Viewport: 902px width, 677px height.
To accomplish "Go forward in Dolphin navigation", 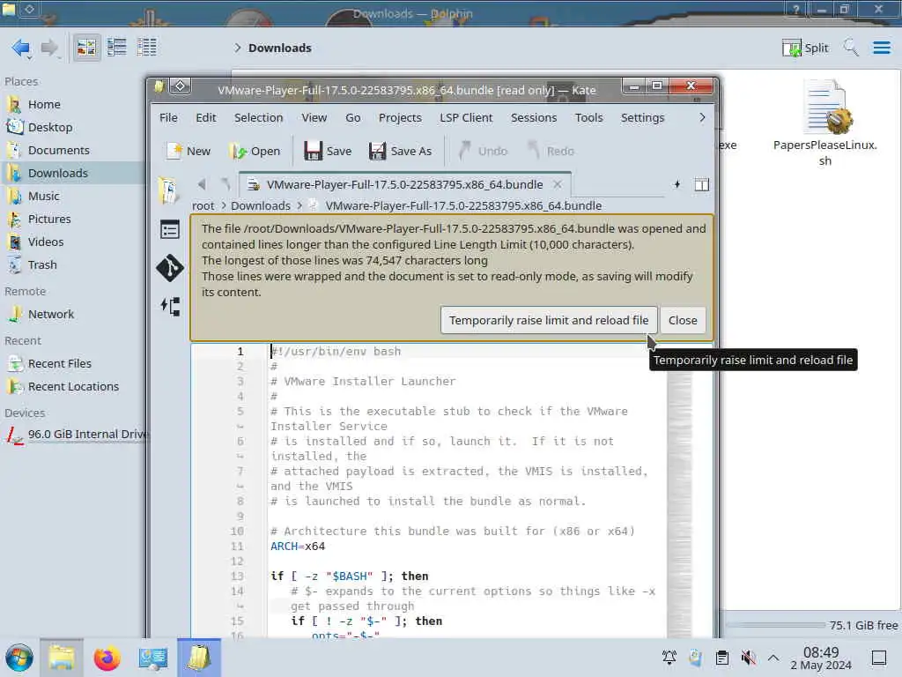I will tap(50, 48).
